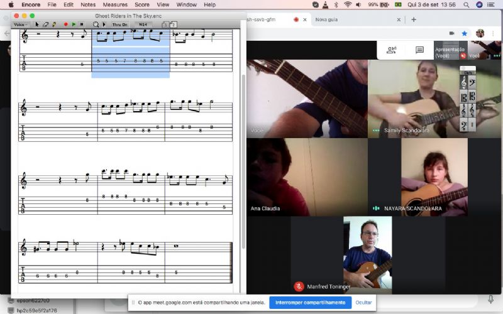Open the Edit menu

click(69, 4)
